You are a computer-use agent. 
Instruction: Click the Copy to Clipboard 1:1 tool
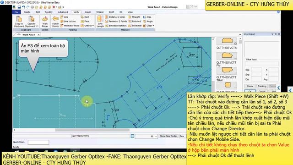coord(32,22)
